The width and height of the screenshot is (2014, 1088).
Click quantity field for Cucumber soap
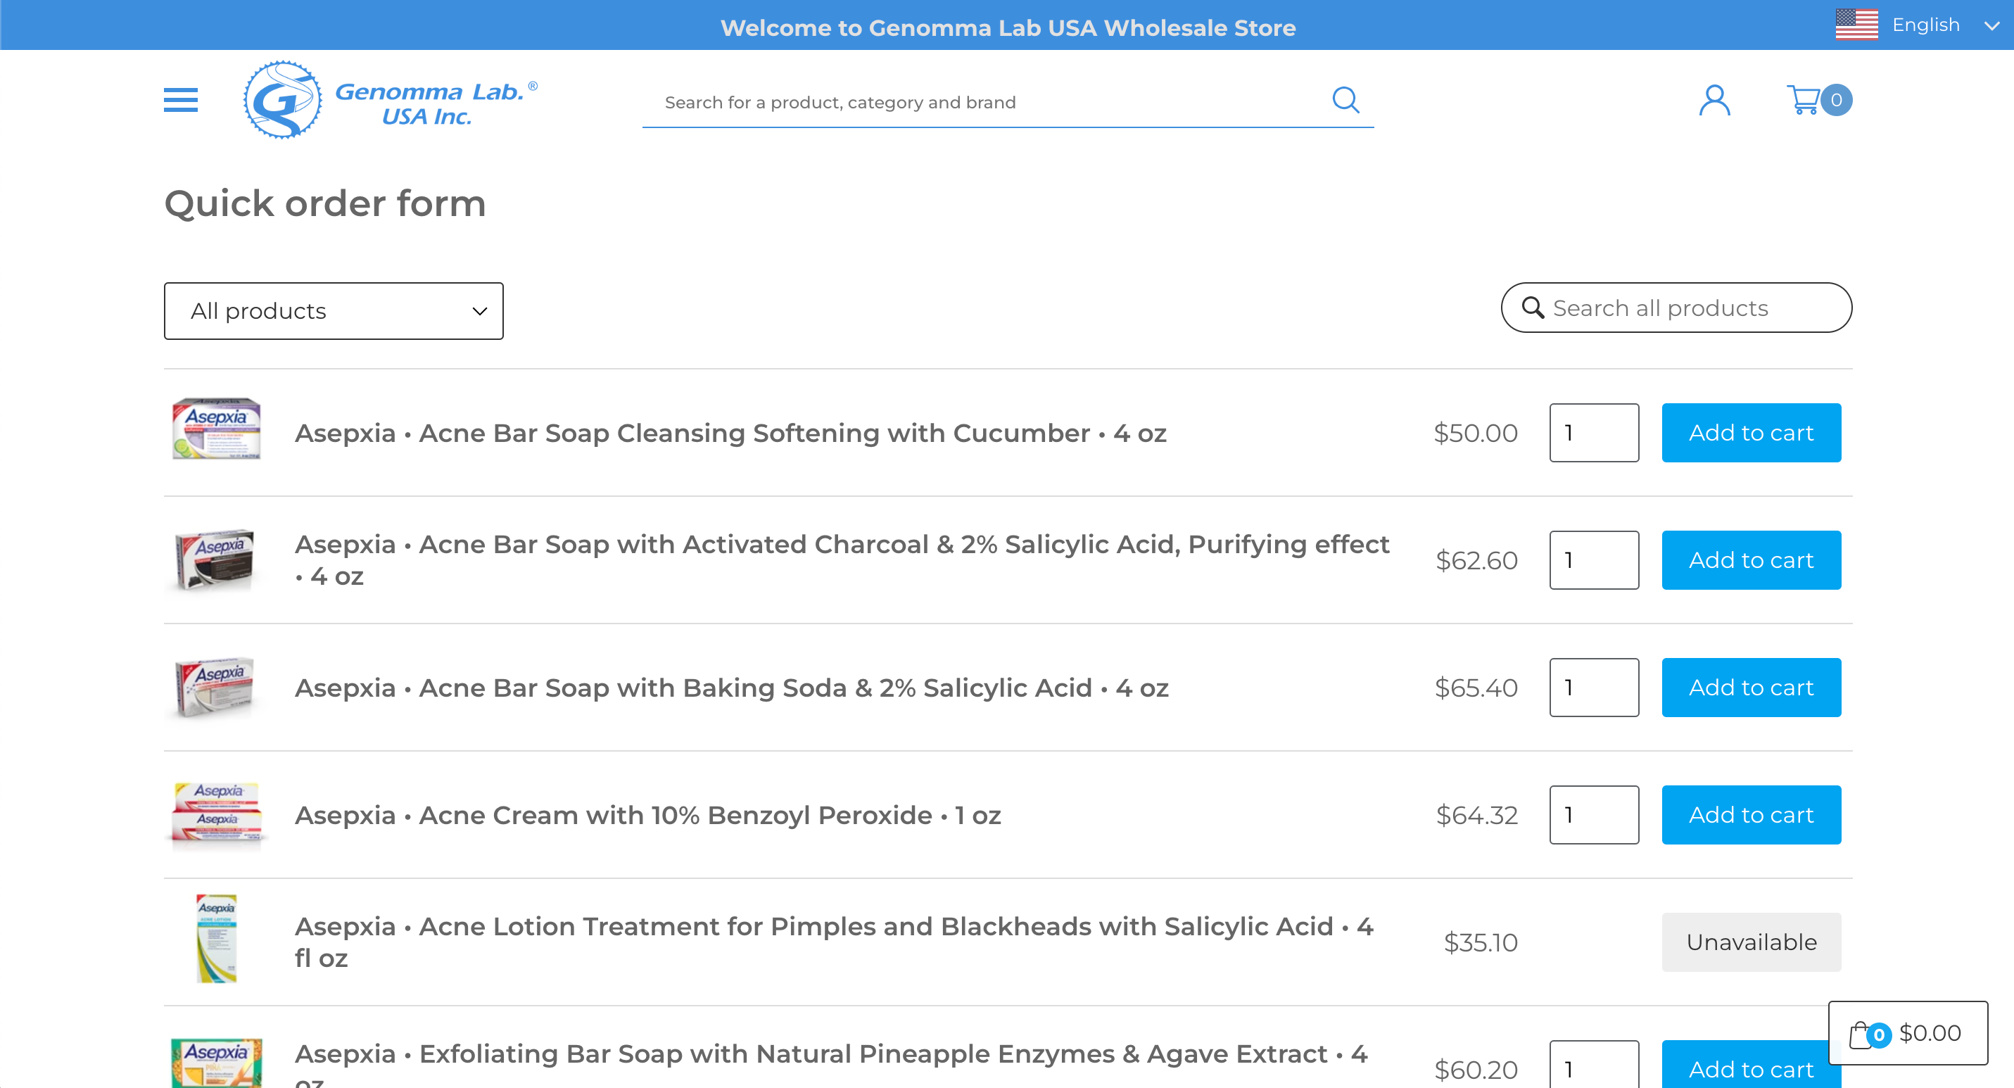click(x=1593, y=433)
